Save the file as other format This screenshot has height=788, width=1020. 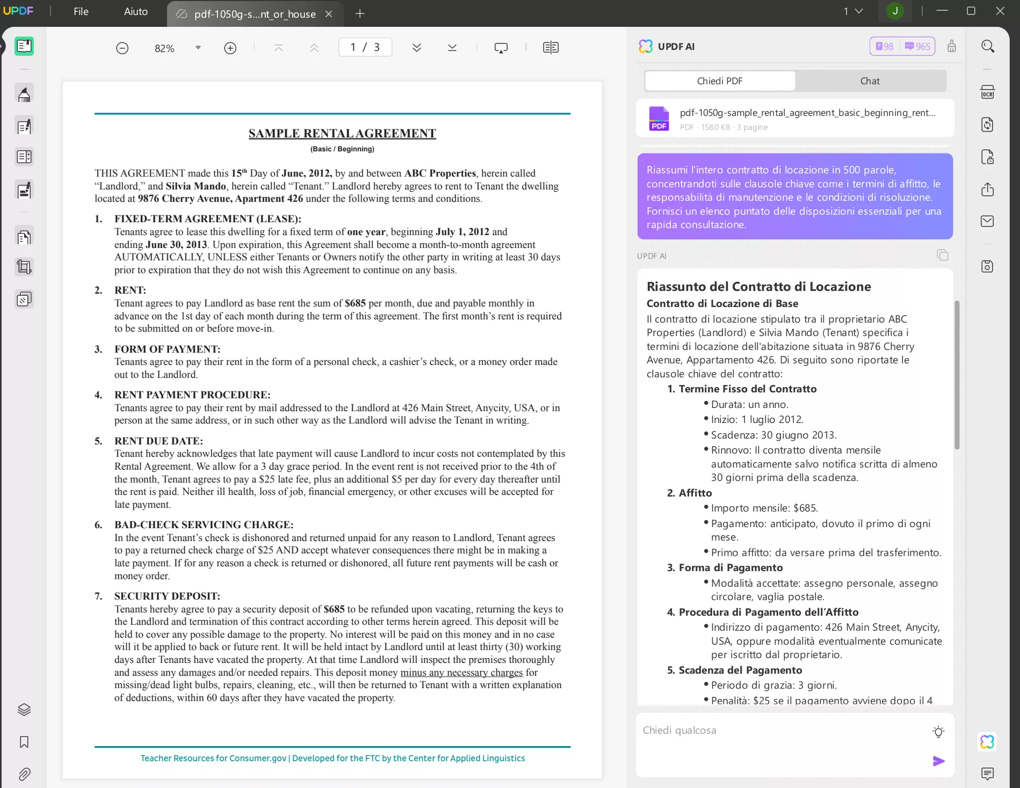988,266
